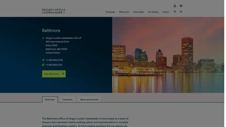Go to Careers in the navigation
The width and height of the screenshot is (226, 127).
pos(166,12)
